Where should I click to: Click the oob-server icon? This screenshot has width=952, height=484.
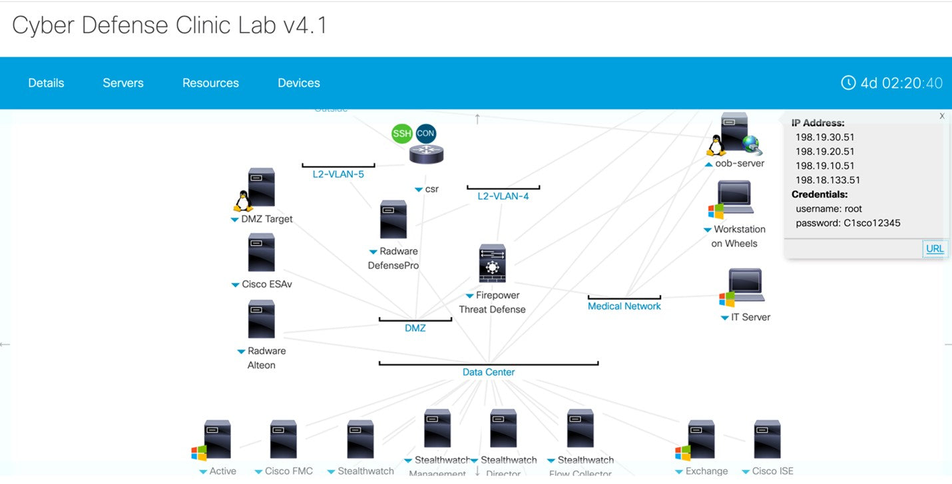734,133
